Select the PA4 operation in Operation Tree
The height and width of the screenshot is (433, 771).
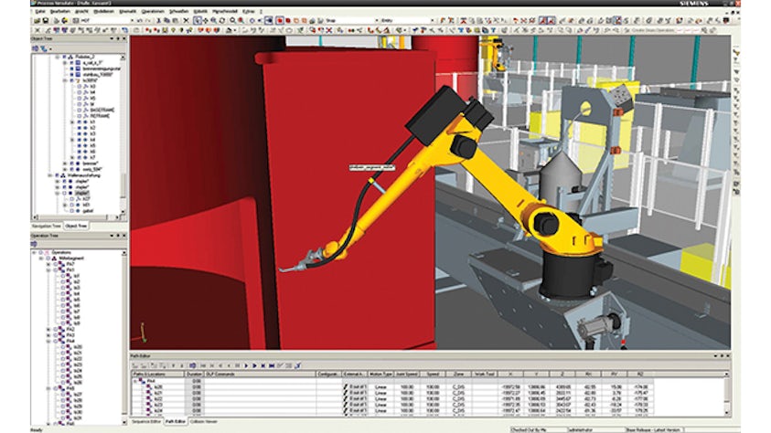click(x=70, y=341)
